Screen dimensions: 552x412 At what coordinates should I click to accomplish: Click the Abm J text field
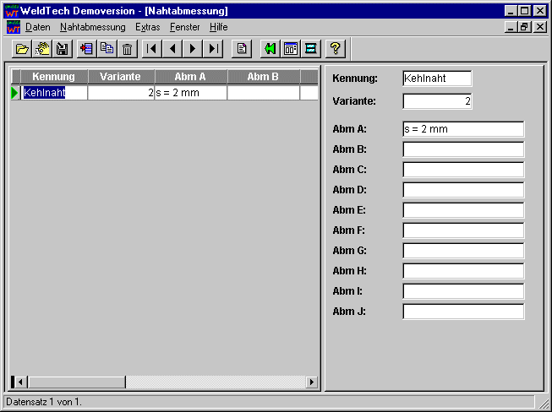tap(462, 312)
